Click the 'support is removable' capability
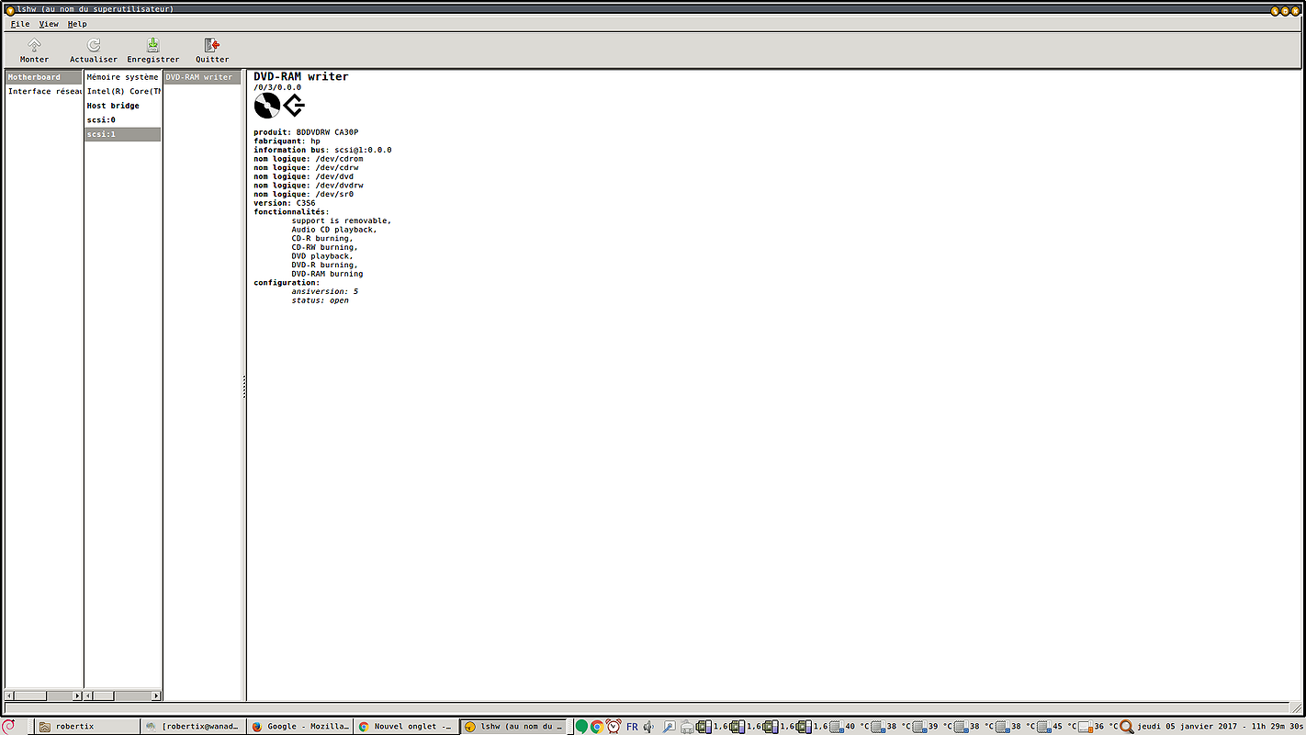The image size is (1306, 735). tap(342, 220)
